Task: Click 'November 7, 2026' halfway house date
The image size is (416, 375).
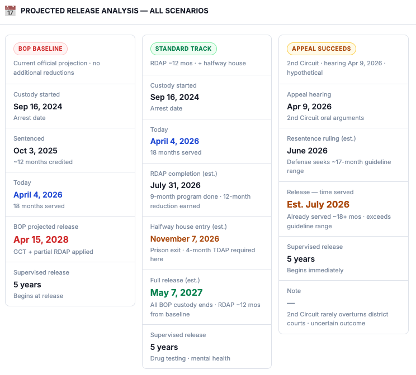Action: [185, 239]
